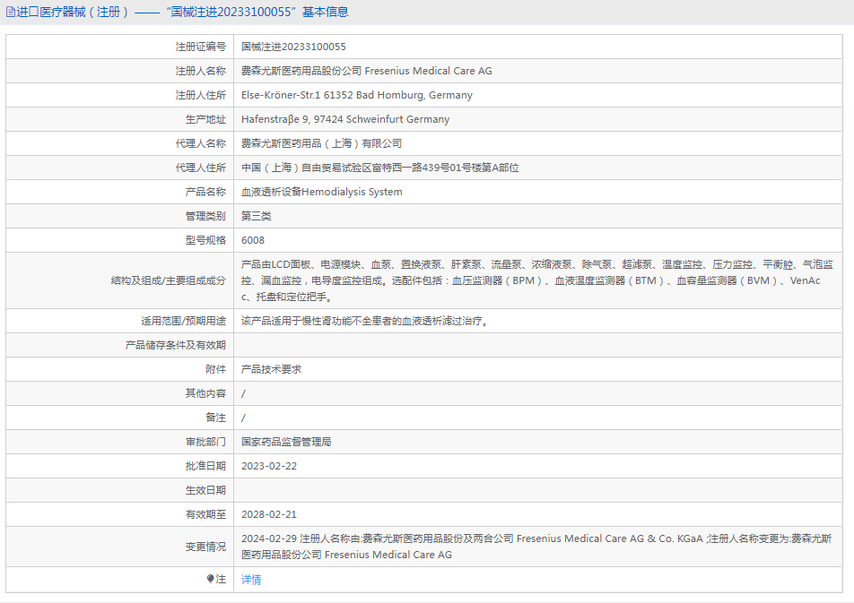Viewport: 854px width, 603px height.
Task: Click product name 血液透析设备Hemodialysis System
Action: 322,192
